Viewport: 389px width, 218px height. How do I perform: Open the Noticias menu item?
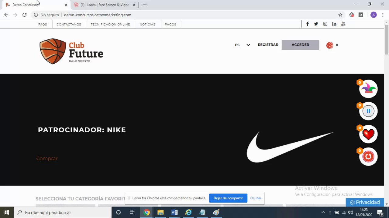pos(147,25)
